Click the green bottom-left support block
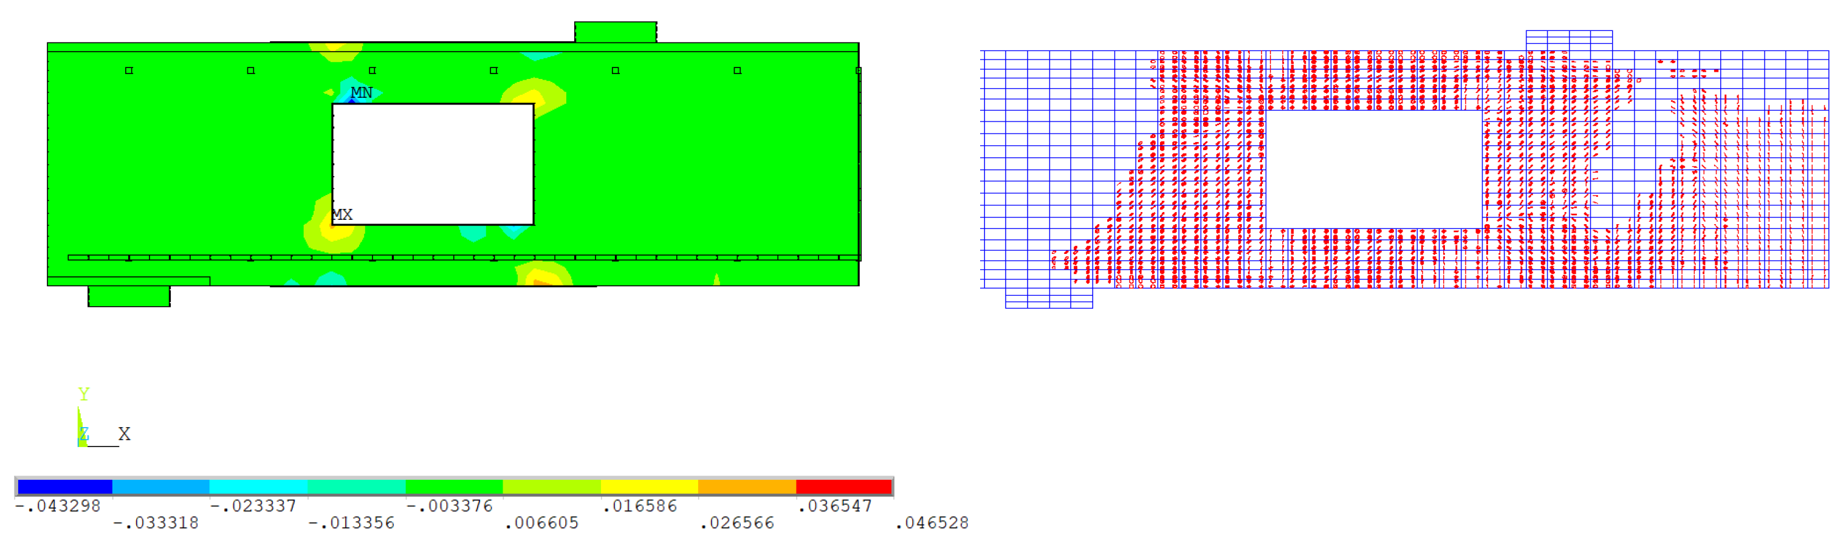The image size is (1846, 554). click(x=129, y=296)
